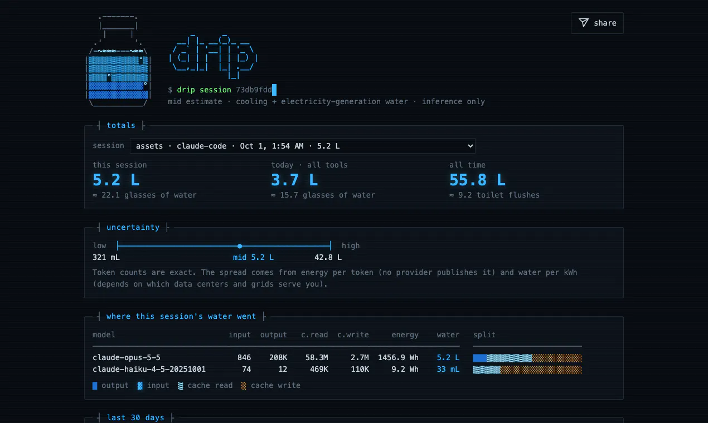Click the '9.2 Wh' energy value
The image size is (708, 423).
pos(405,370)
